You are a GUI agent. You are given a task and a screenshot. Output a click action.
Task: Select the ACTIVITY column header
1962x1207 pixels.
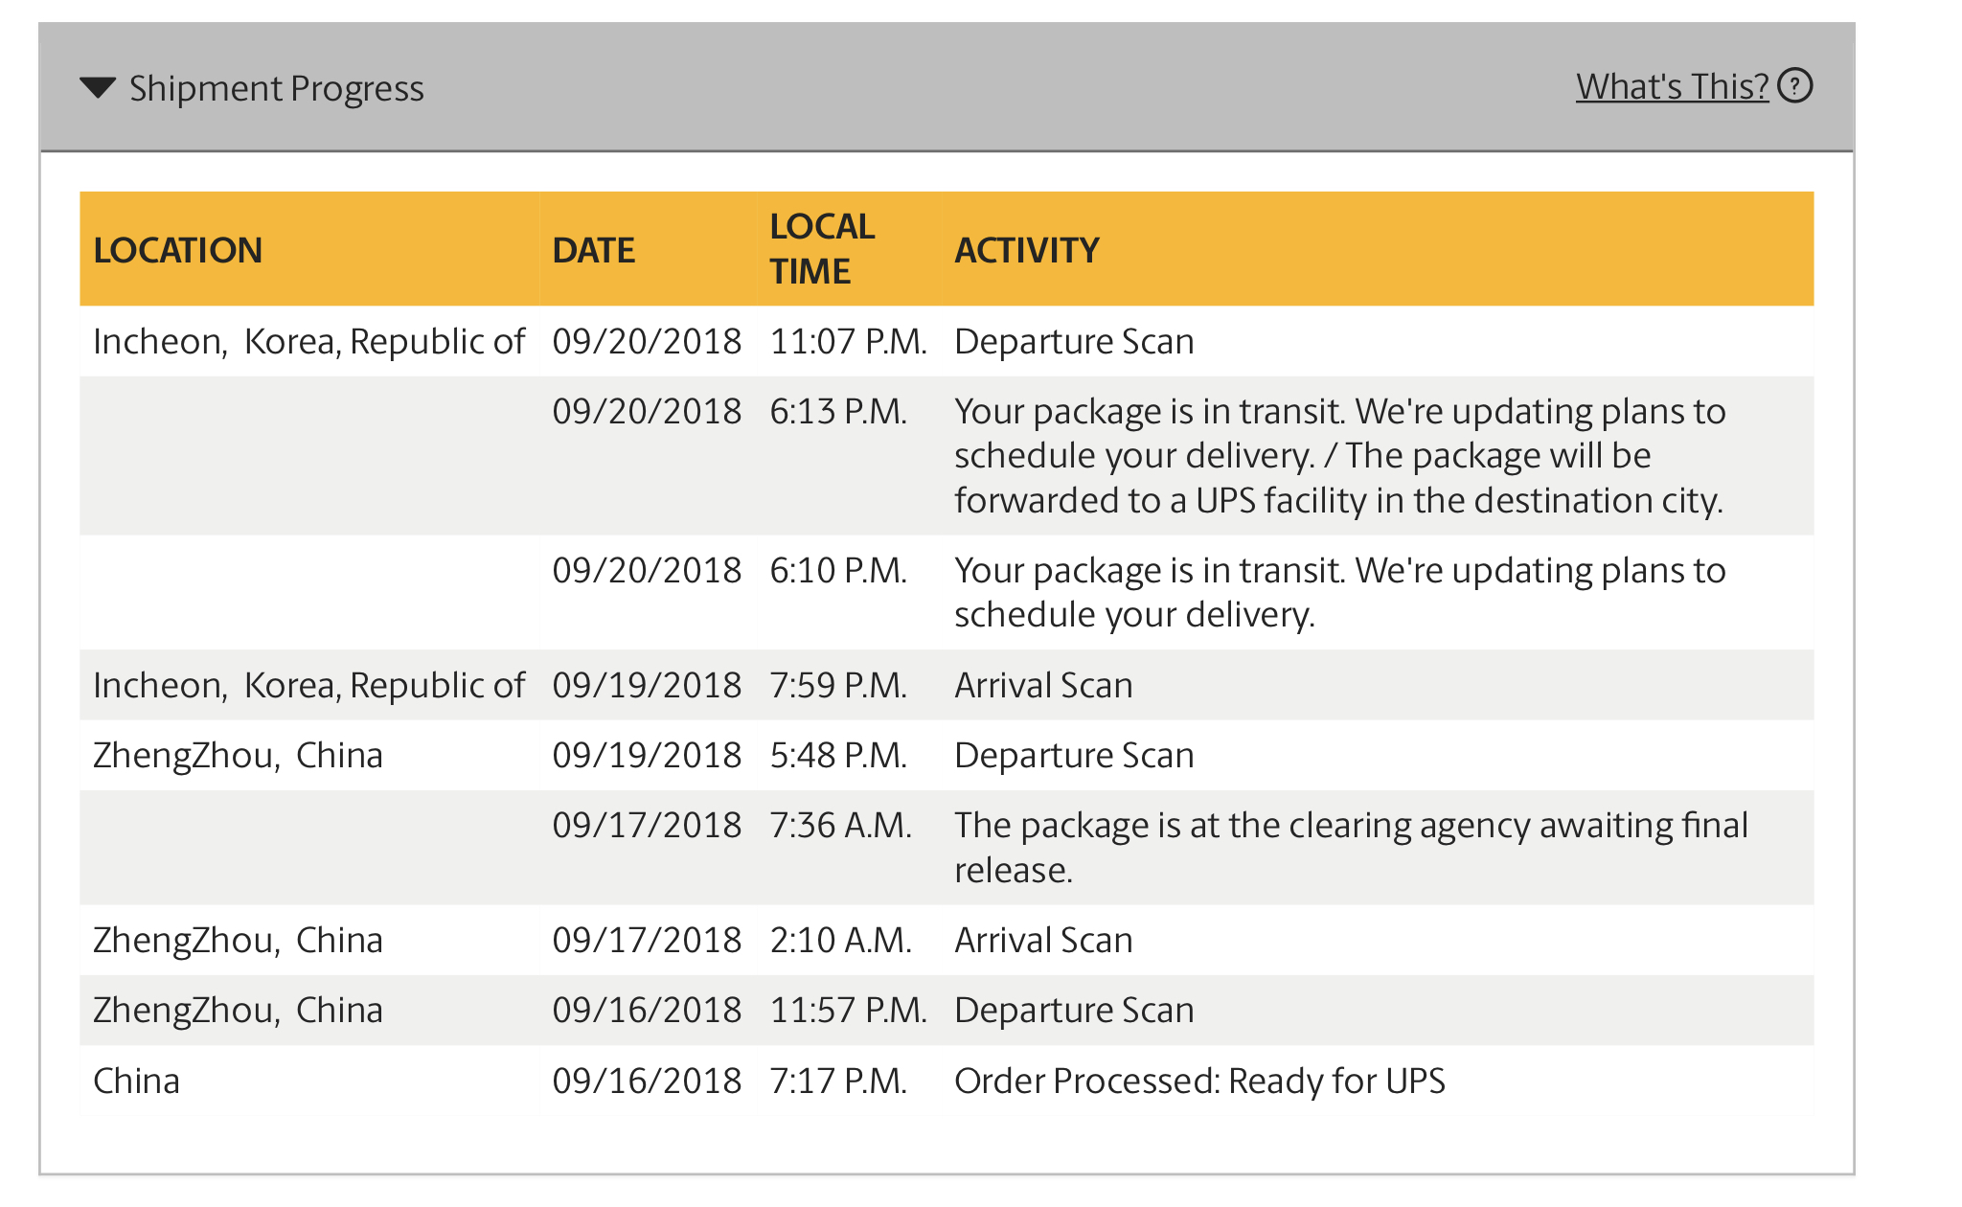[1026, 250]
